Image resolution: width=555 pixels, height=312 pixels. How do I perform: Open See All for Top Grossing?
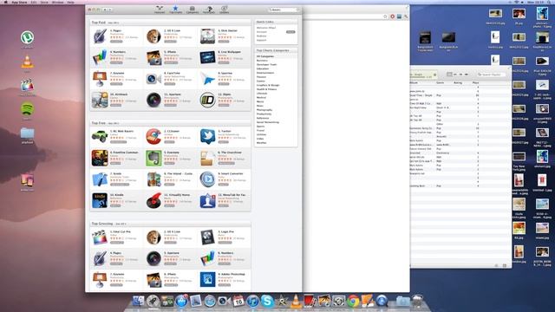click(x=121, y=224)
